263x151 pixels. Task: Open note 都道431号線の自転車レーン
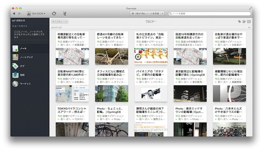coord(111,48)
